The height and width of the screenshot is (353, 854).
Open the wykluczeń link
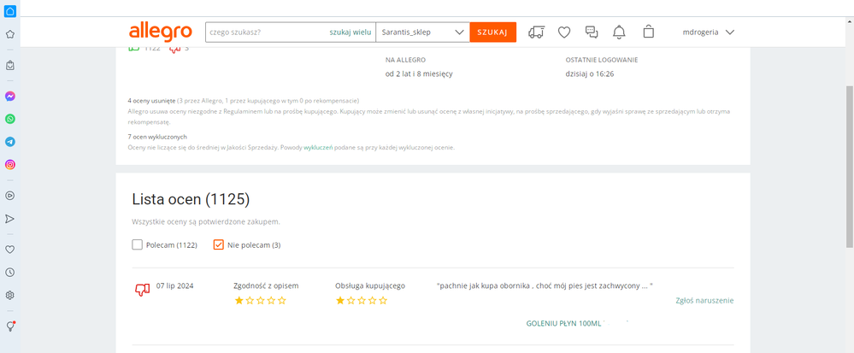coord(318,147)
